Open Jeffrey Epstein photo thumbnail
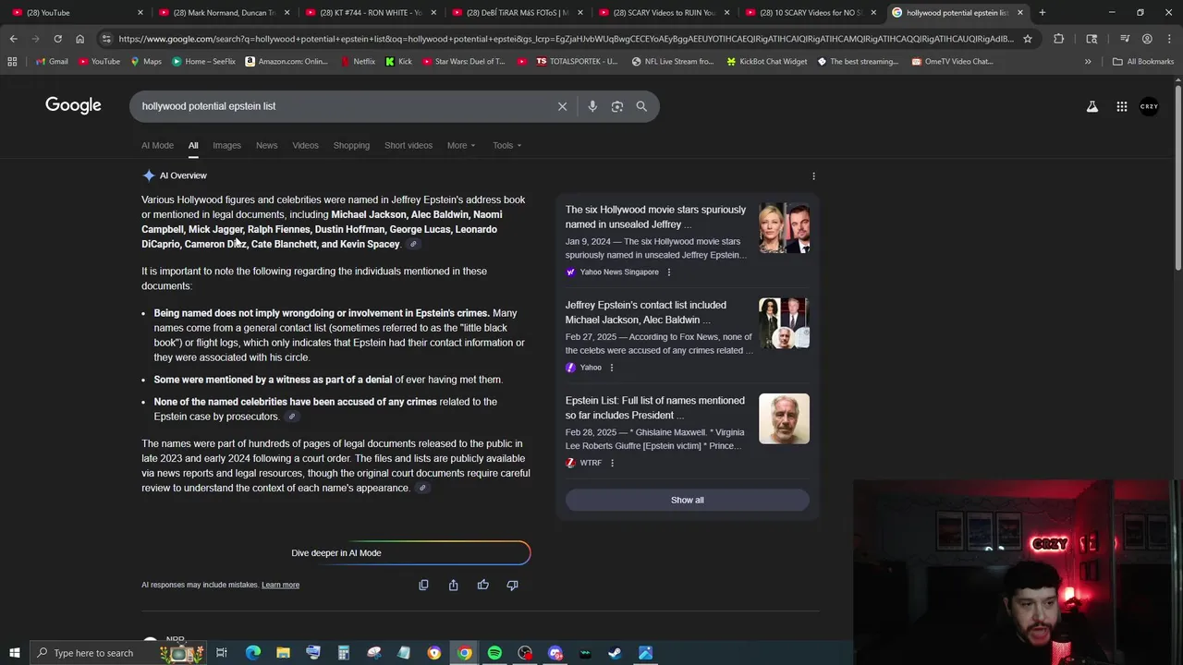Image resolution: width=1183 pixels, height=665 pixels. coord(784,418)
